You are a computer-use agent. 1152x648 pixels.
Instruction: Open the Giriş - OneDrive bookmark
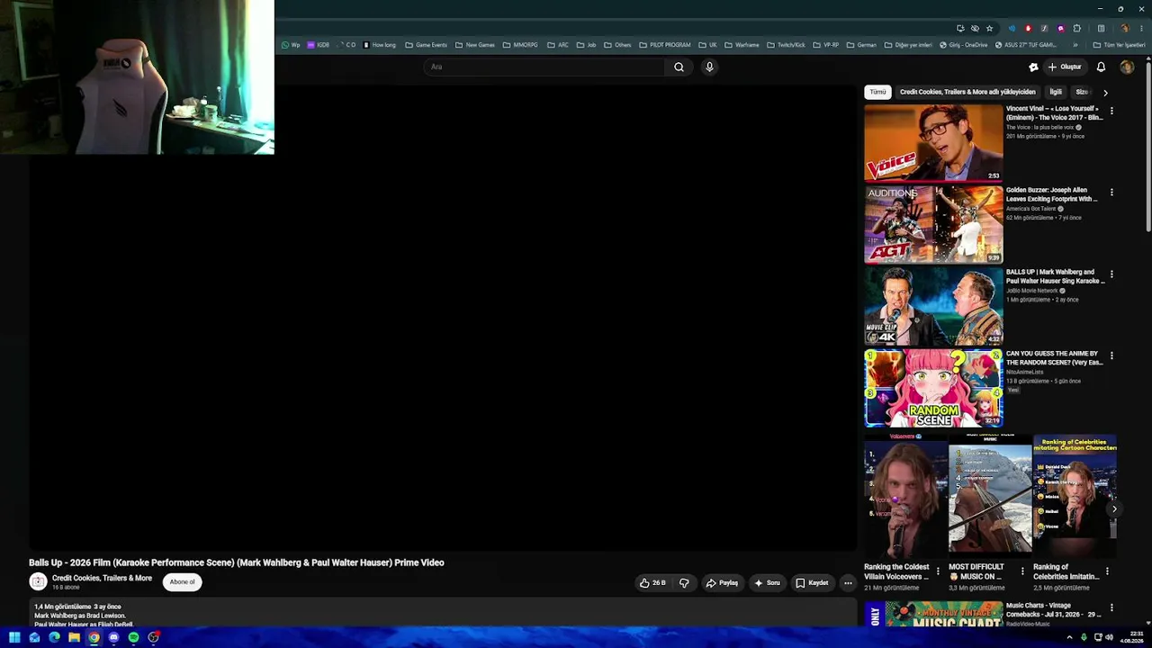[x=963, y=45]
